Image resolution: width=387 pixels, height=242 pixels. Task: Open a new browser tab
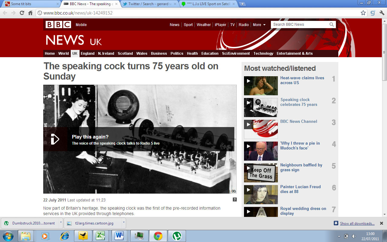242,4
